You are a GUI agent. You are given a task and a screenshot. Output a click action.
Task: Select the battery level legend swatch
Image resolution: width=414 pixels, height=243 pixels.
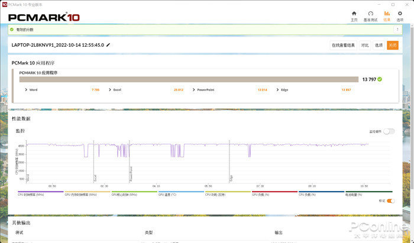tap(369, 192)
